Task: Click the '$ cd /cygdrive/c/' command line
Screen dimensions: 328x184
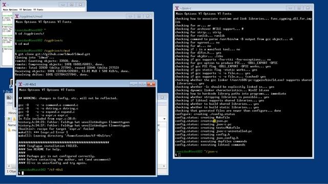Action: 30,34
